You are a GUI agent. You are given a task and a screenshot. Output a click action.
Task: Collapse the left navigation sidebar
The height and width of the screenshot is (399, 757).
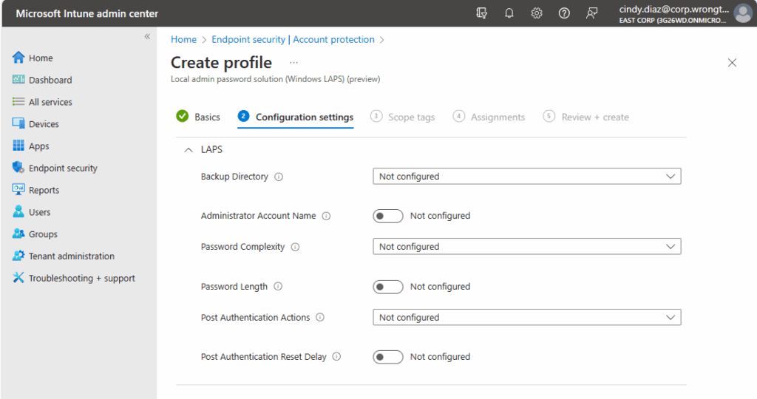147,36
